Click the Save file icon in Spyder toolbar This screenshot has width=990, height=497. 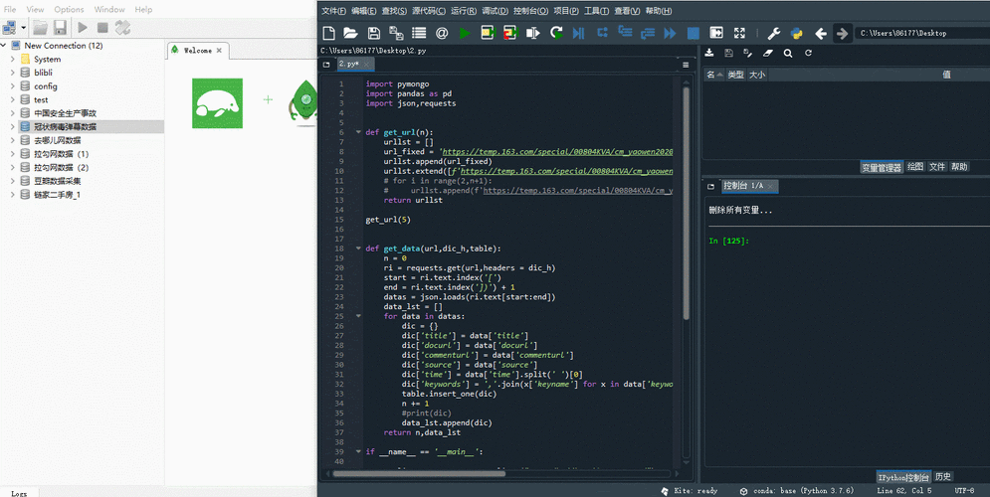point(374,33)
